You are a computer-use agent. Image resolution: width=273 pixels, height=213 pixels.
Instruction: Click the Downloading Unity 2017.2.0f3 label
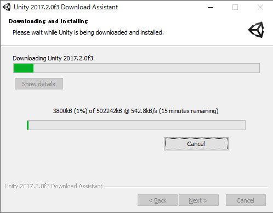coord(53,58)
